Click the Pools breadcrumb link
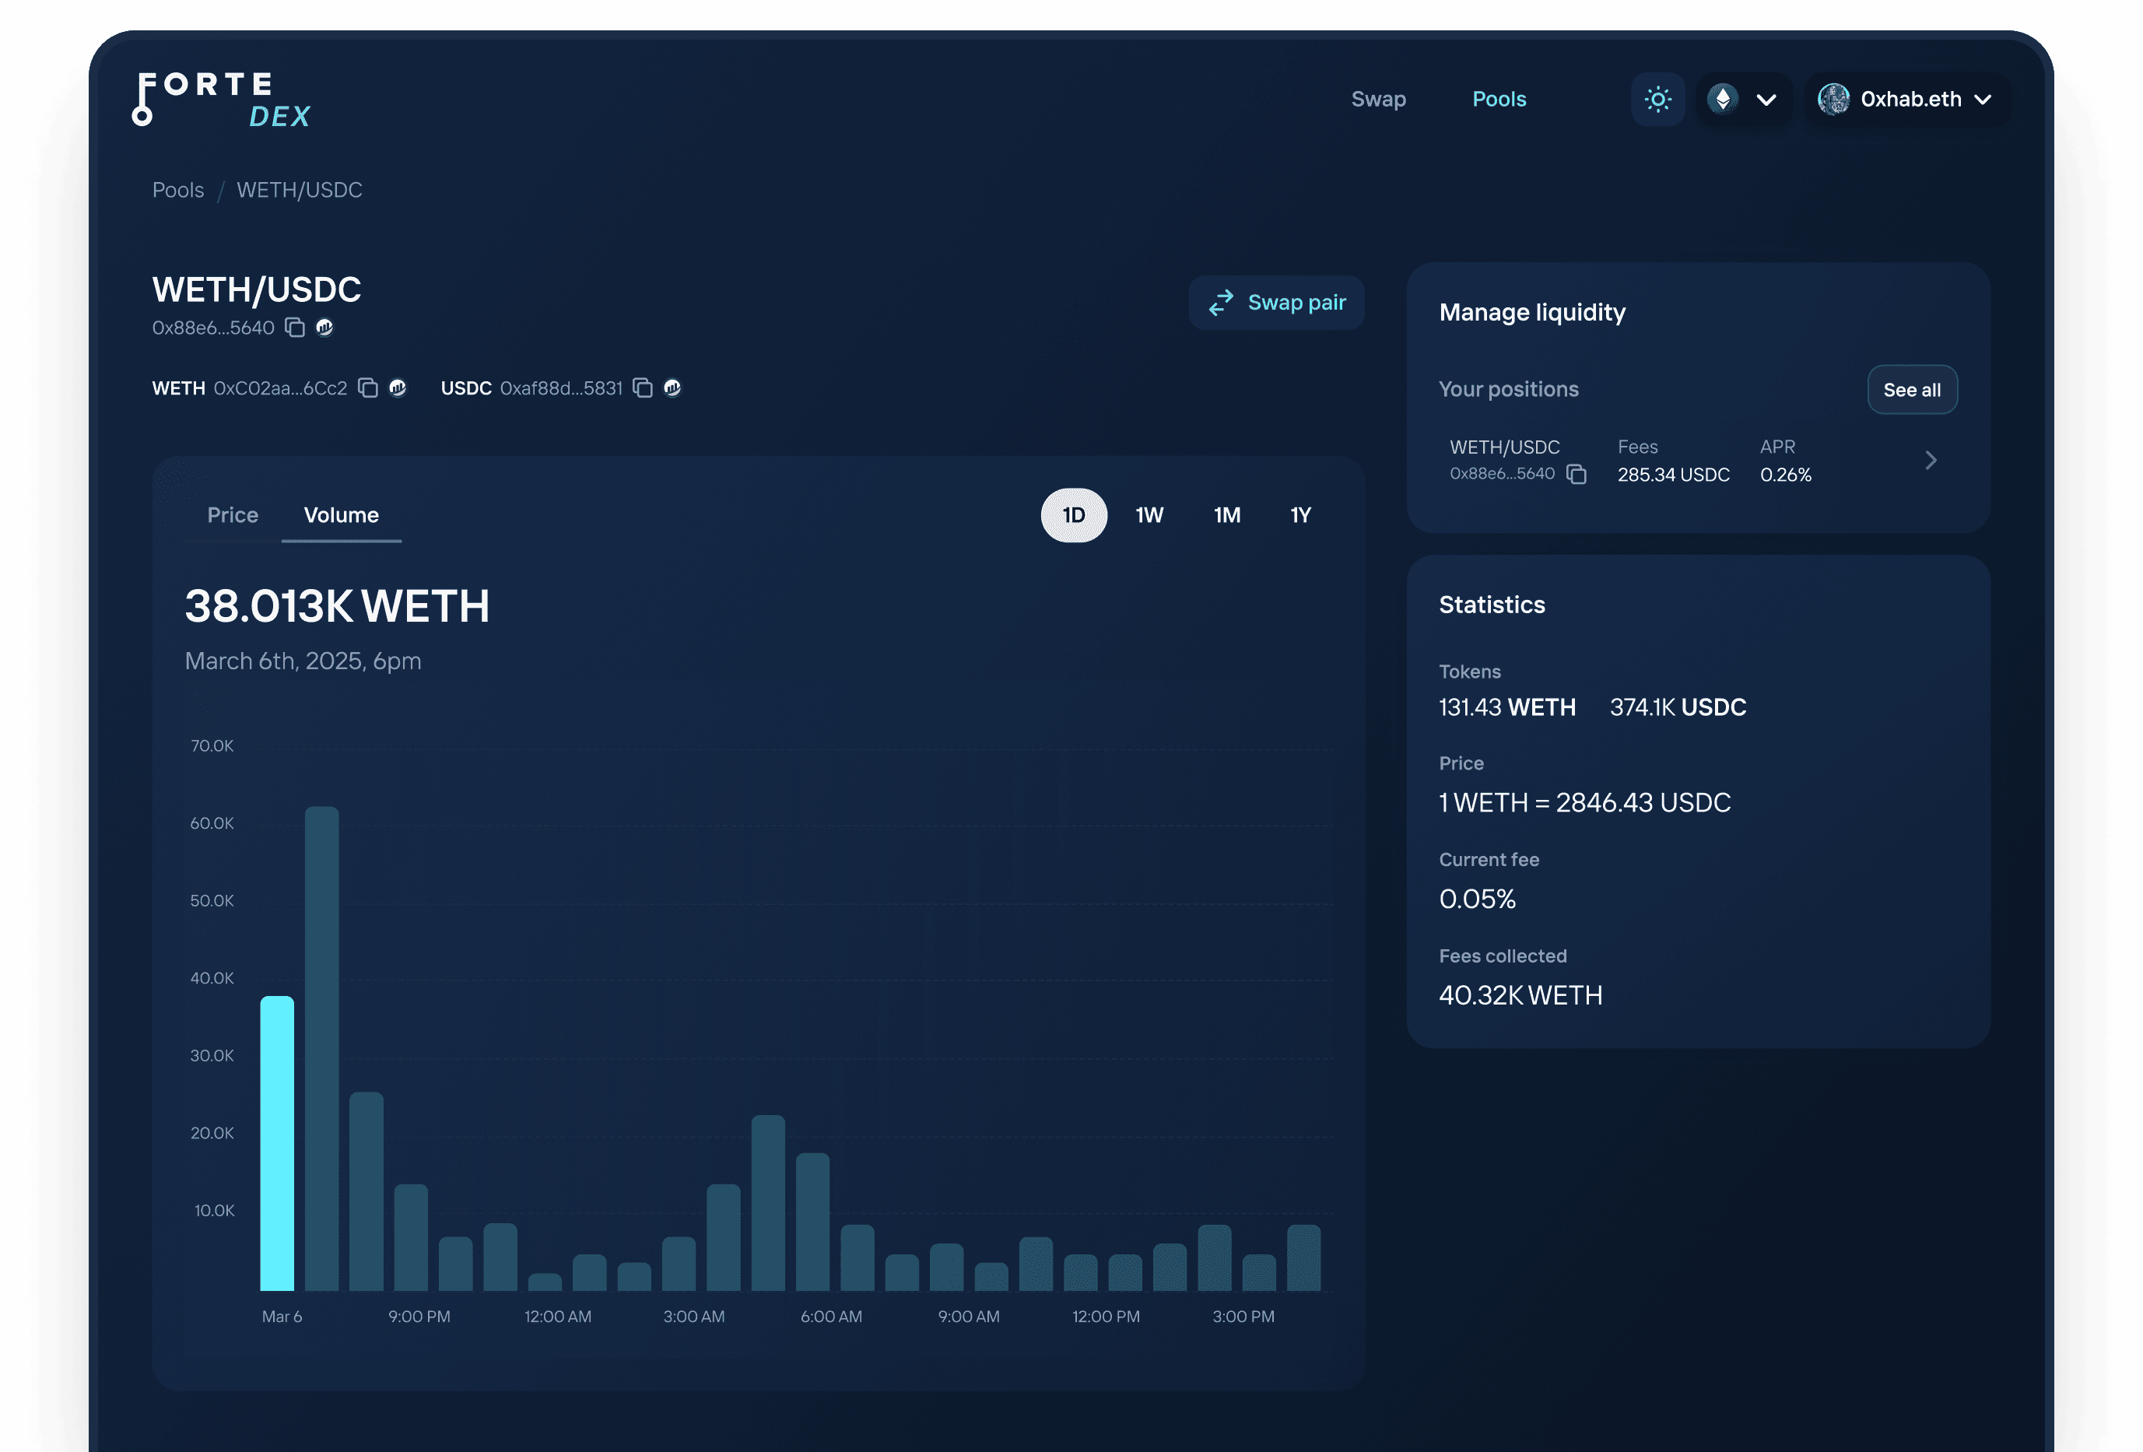Viewport: 2143px width, 1452px height. 178,190
